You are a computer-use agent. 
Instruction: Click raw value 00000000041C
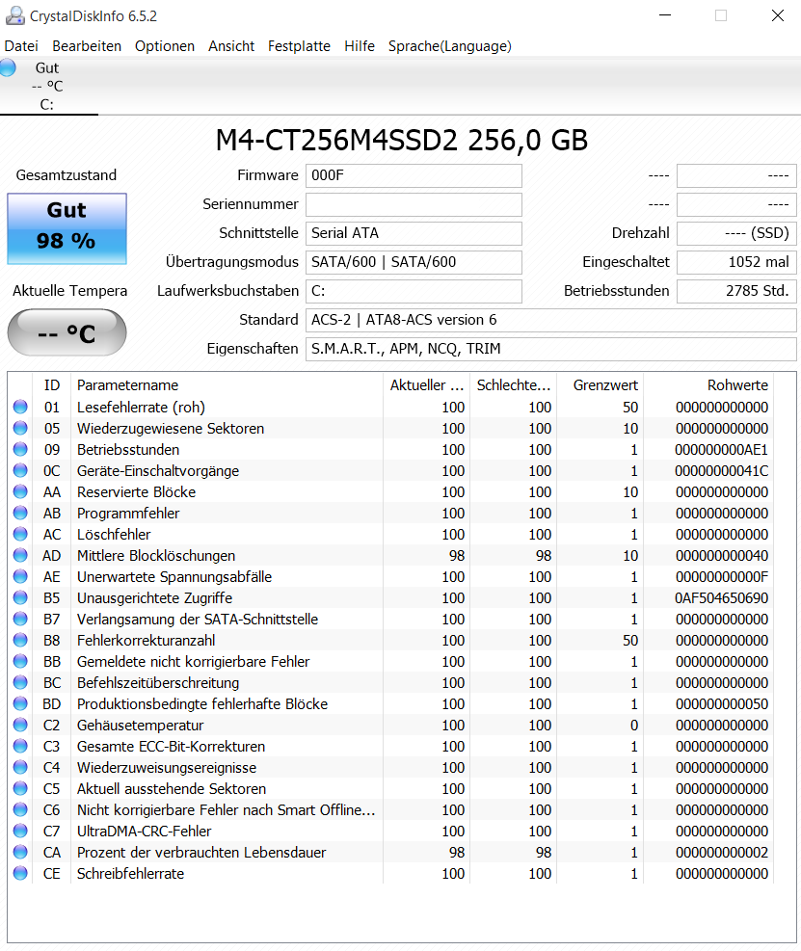coord(722,470)
